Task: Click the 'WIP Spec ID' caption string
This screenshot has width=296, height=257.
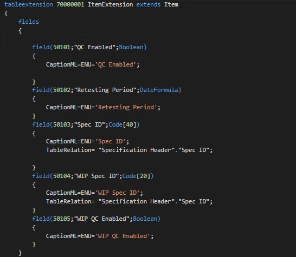Action: [x=118, y=193]
